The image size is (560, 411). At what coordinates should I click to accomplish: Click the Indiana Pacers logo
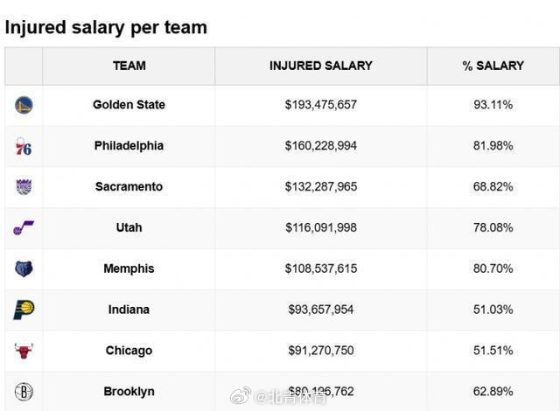pos(24,310)
